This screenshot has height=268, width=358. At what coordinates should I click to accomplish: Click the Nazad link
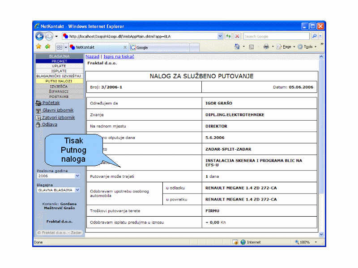92,57
